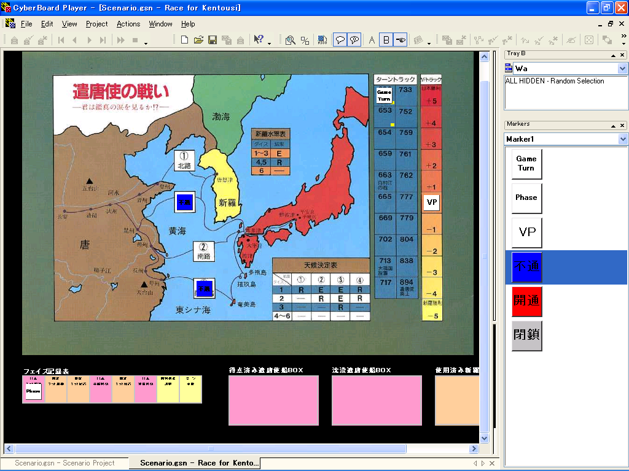Click the board's vertical scrollbar up arrow

484,57
